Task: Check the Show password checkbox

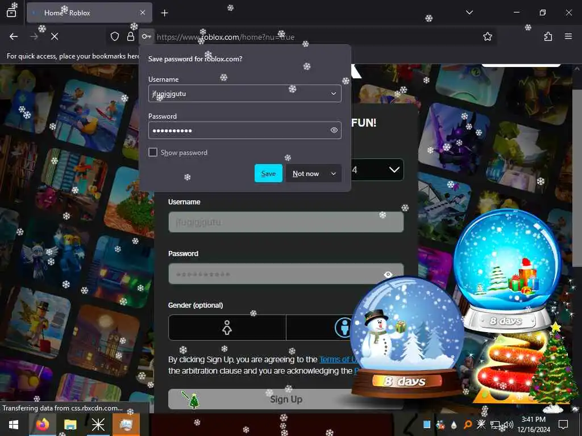Action: 152,152
